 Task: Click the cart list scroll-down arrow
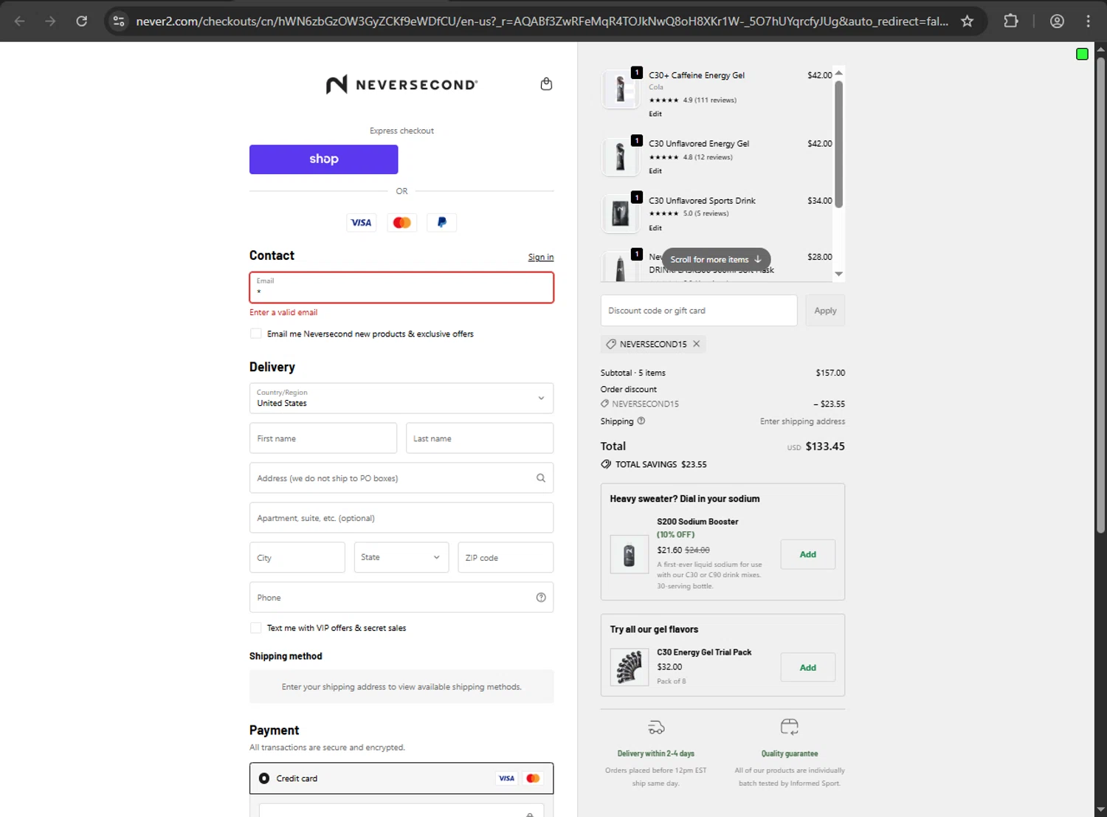tap(838, 274)
